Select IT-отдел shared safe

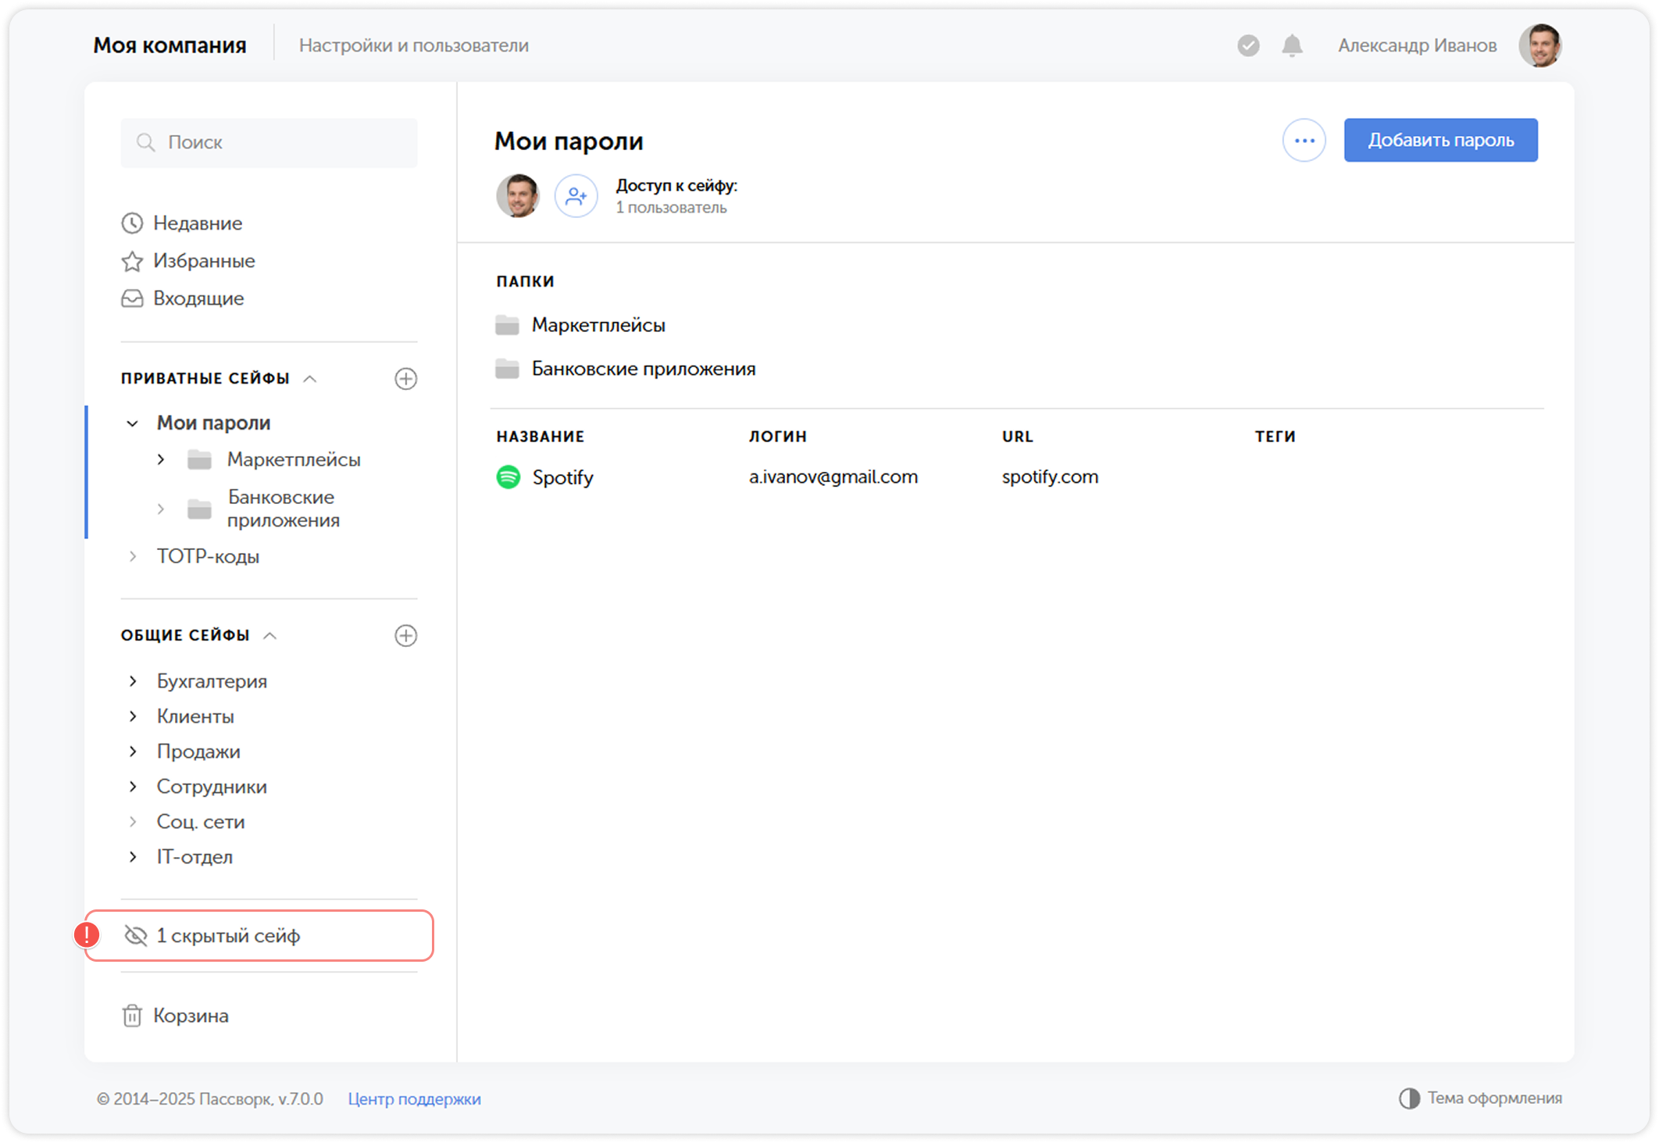coord(194,857)
